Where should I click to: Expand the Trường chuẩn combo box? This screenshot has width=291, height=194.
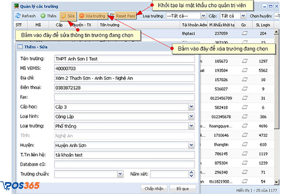coord(120,174)
